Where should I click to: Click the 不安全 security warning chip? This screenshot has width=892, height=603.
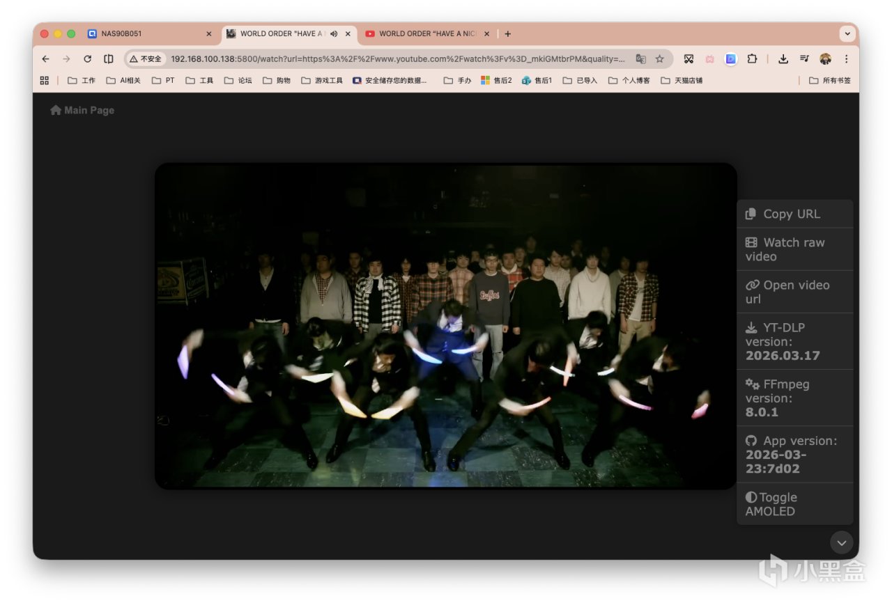click(146, 59)
